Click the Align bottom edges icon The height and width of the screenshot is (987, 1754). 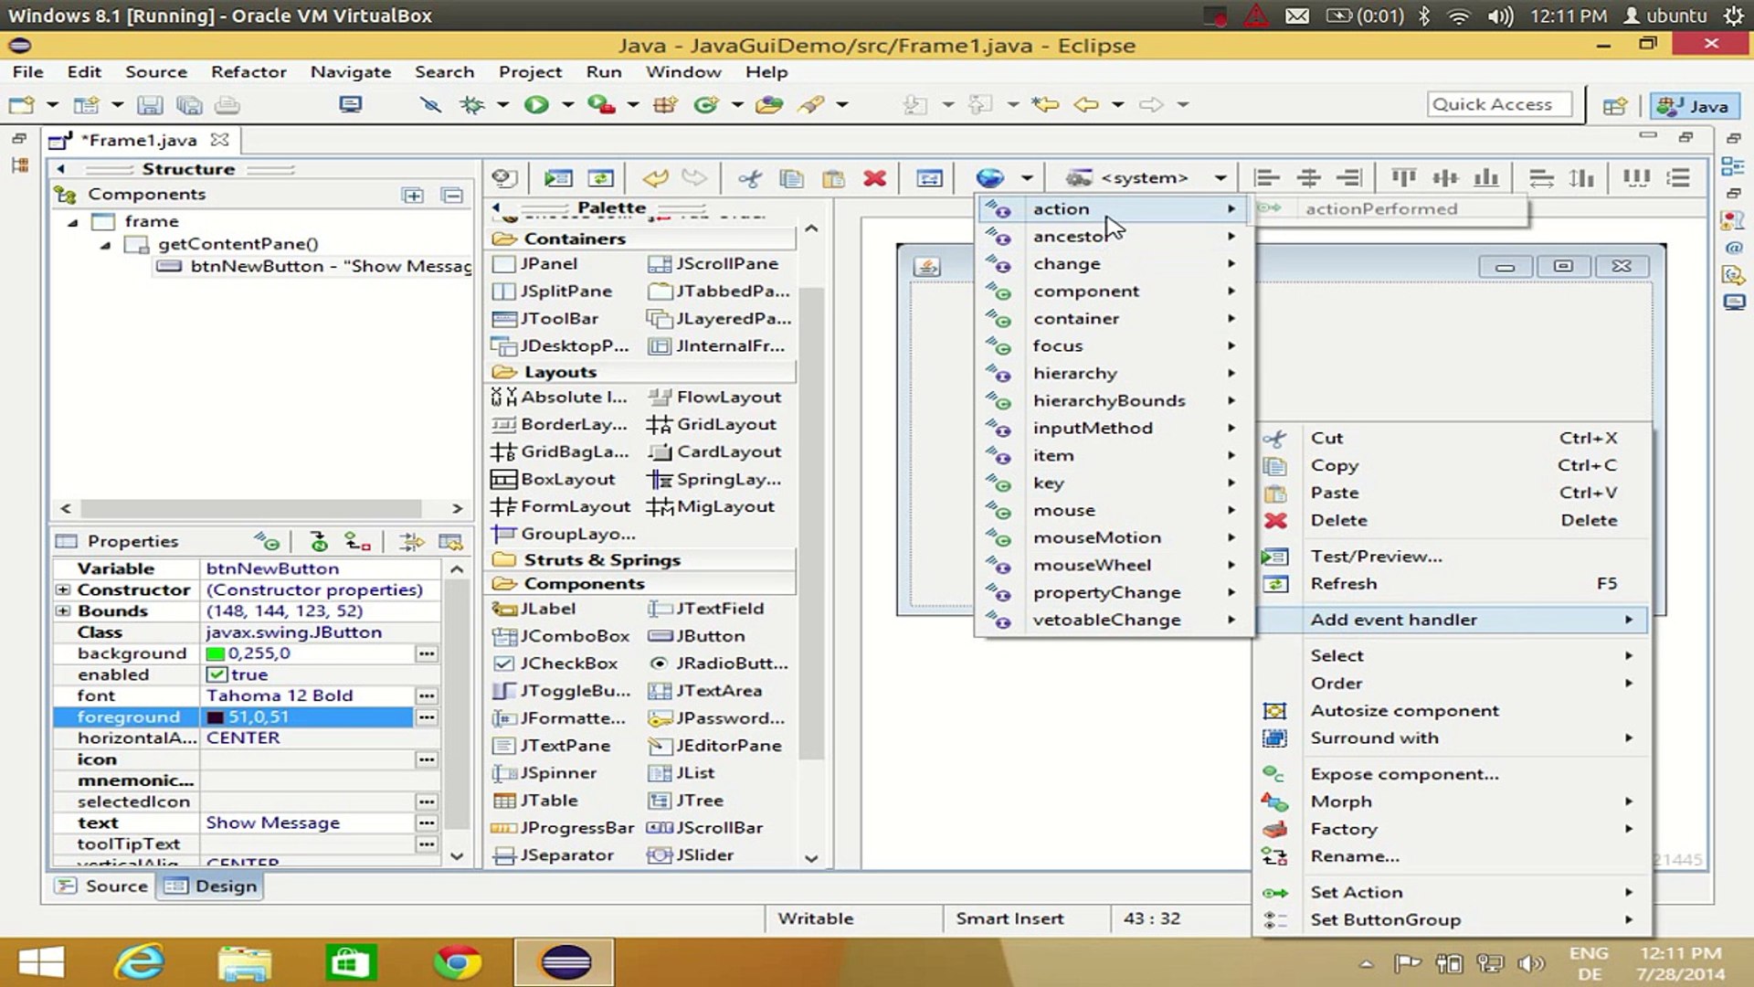coord(1486,178)
